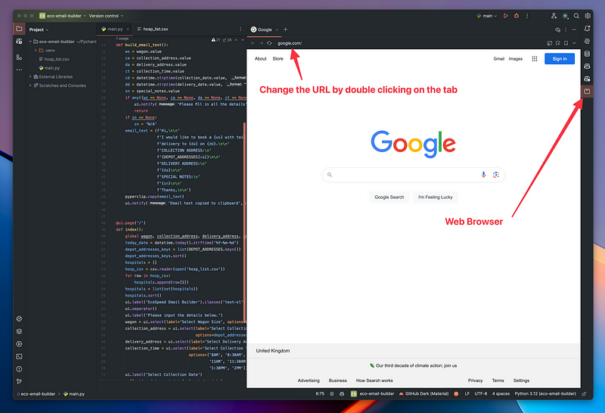Run the main configuration
This screenshot has height=413, width=605.
pos(505,16)
